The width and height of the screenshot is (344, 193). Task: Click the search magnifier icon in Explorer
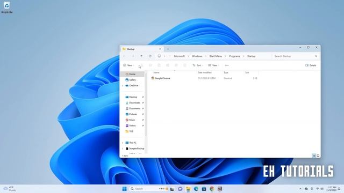click(x=316, y=56)
